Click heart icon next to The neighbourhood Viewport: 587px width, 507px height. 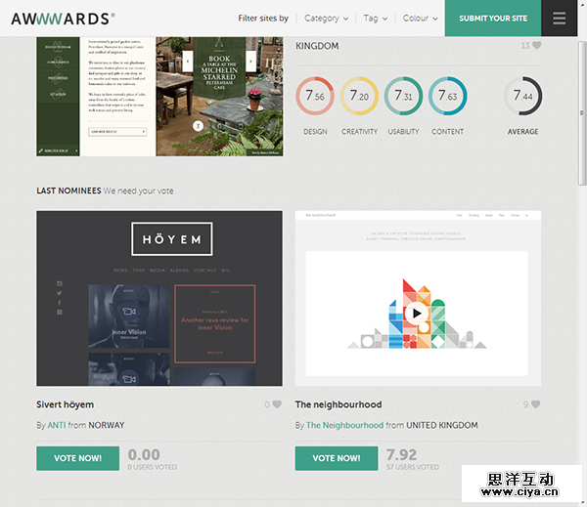[x=535, y=404]
